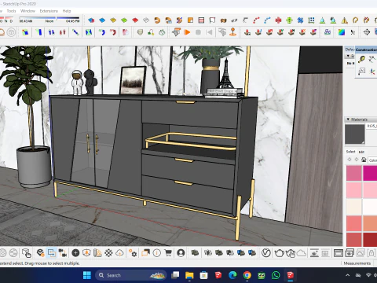Pick the dark red color swatch
The height and width of the screenshot is (283, 377).
pos(370,240)
